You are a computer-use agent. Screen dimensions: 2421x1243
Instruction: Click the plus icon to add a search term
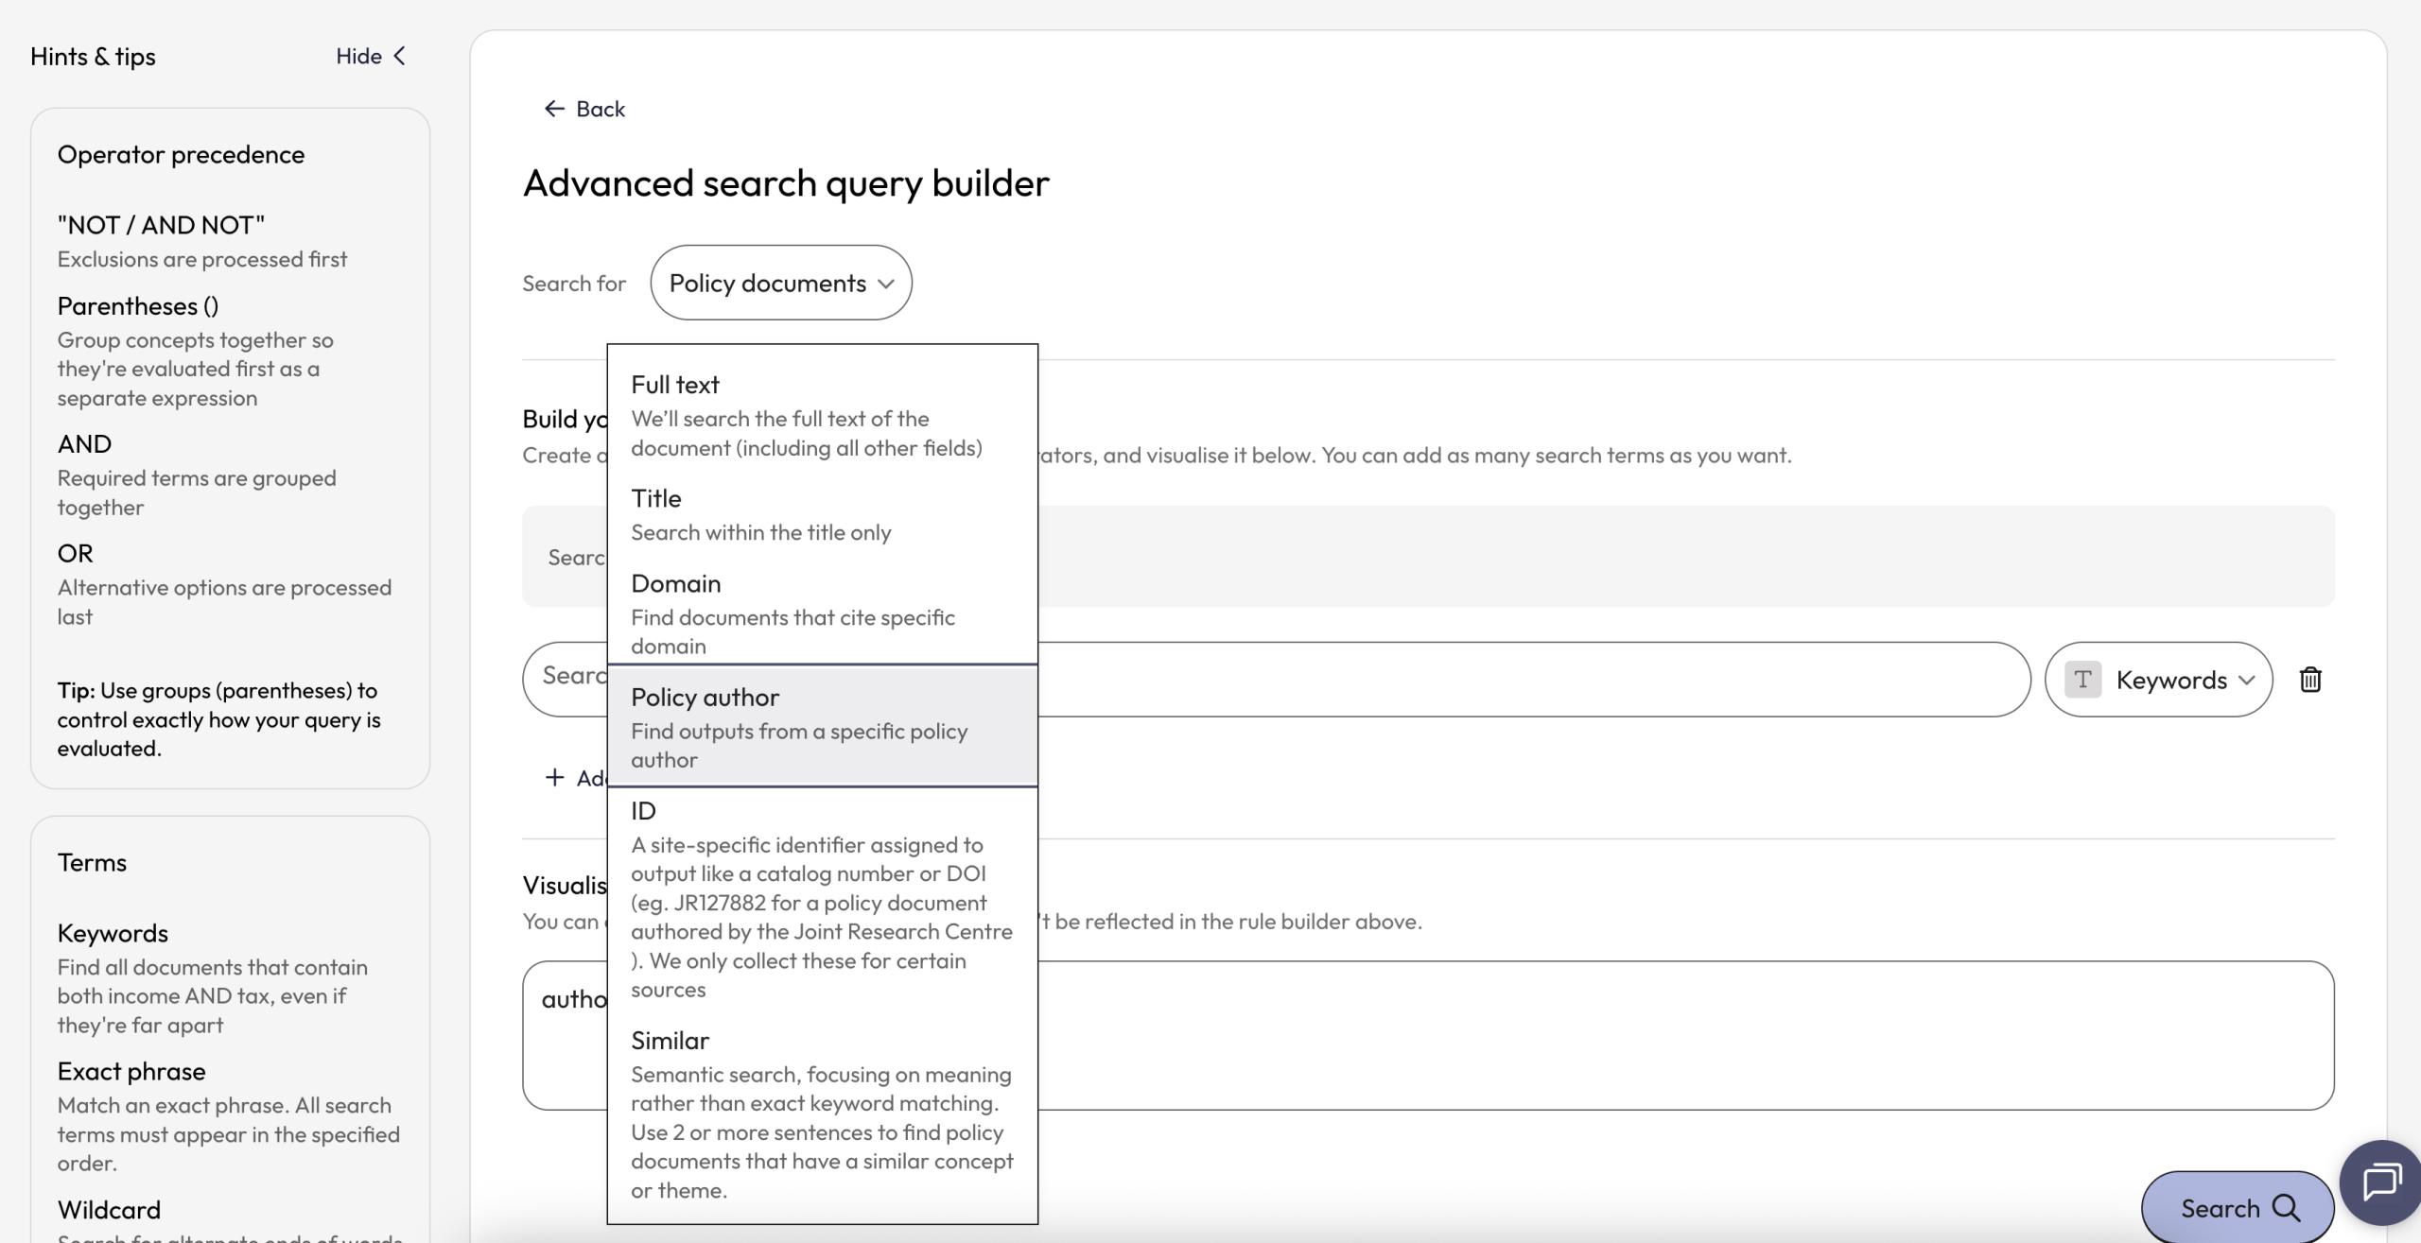[x=554, y=777]
